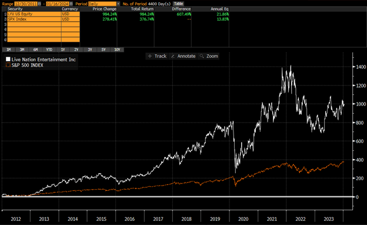The width and height of the screenshot is (367, 225).
Task: Select the 3M range tab
Action: (x=22, y=49)
